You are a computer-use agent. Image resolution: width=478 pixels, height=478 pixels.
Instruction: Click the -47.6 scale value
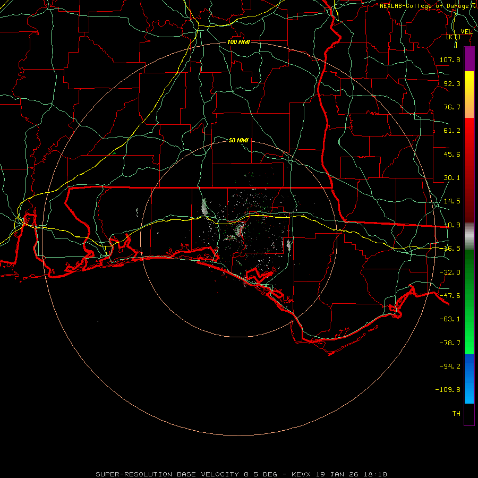tap(450, 296)
